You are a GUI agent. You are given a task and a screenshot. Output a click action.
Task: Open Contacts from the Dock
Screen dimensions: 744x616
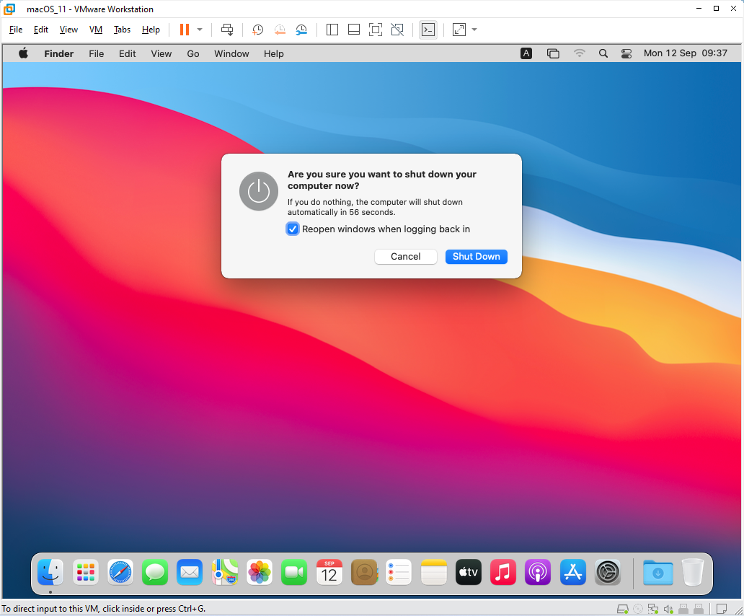pos(364,572)
